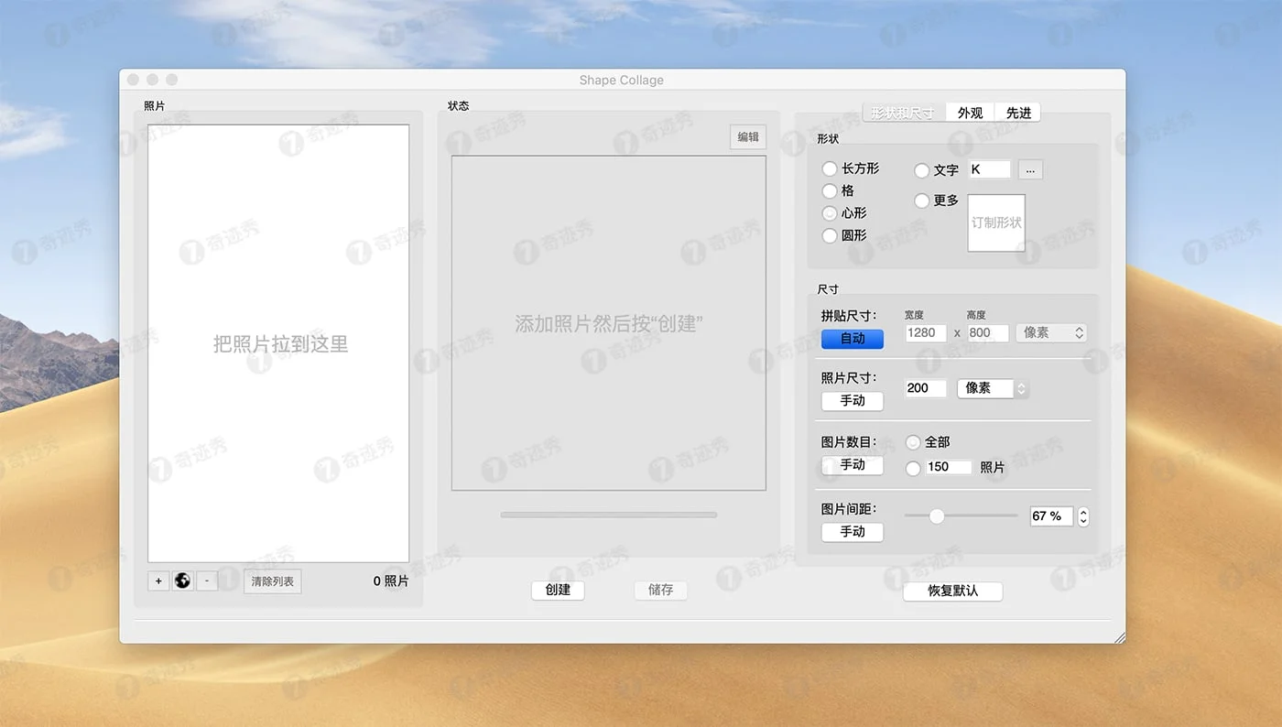Adjust the photo spacing (图片间距) slider
Viewport: 1282px width, 727px height.
pos(936,515)
